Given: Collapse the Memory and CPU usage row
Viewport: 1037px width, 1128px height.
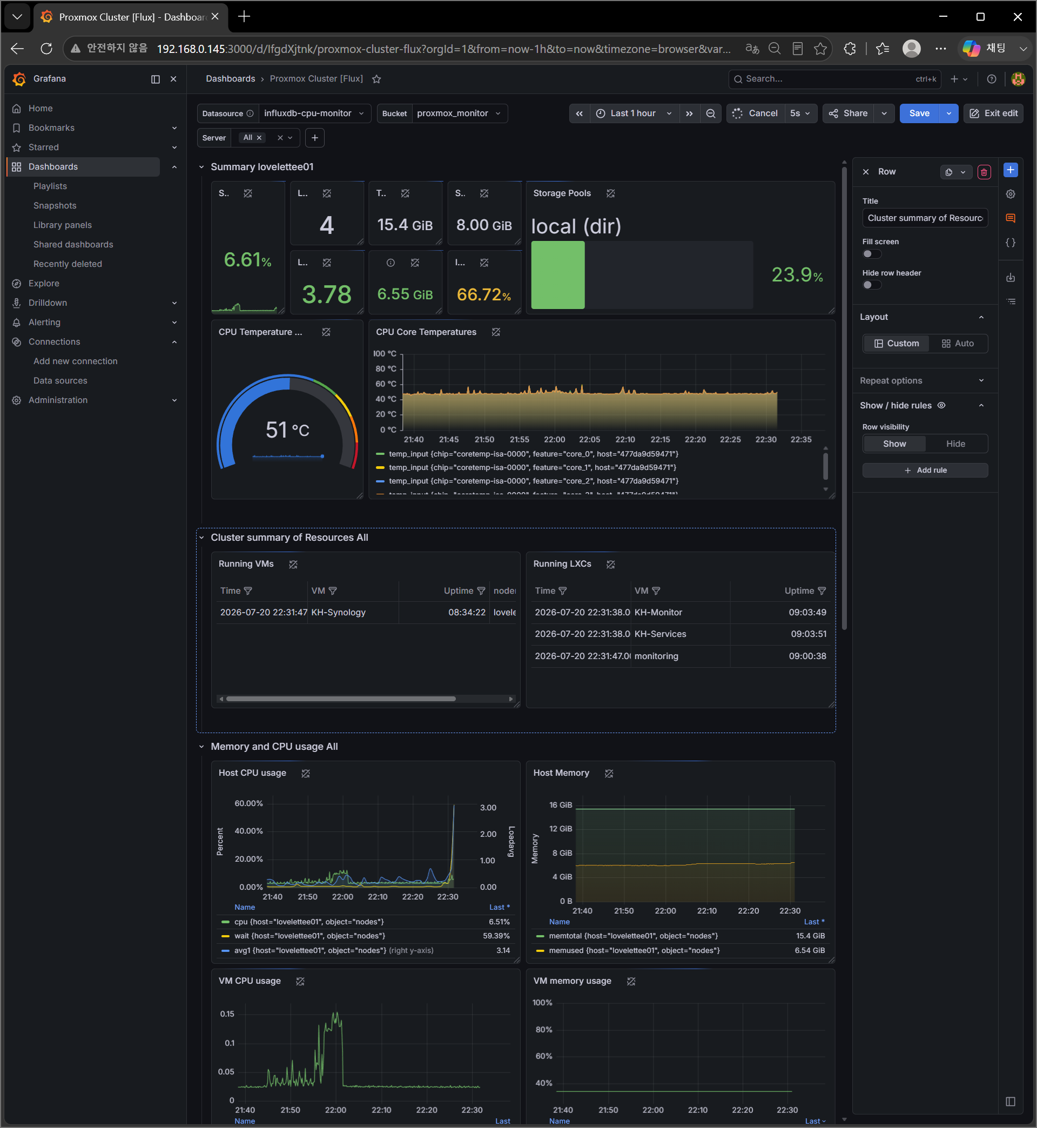Looking at the screenshot, I should click(x=201, y=747).
